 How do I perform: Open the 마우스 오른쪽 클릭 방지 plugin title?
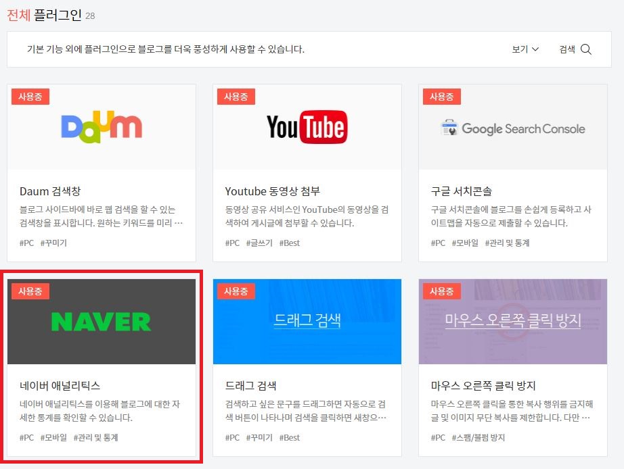pyautogui.click(x=483, y=385)
